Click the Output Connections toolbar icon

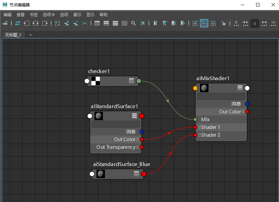pyautogui.click(x=45, y=23)
